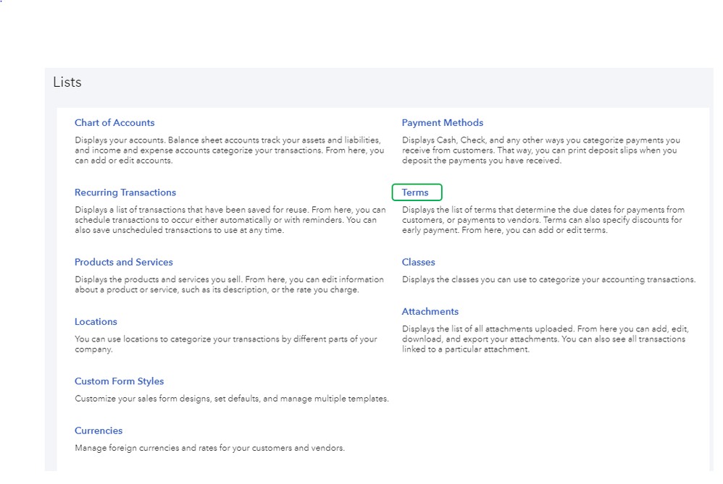The width and height of the screenshot is (723, 484).
Task: Open the Classes list
Action: point(419,262)
